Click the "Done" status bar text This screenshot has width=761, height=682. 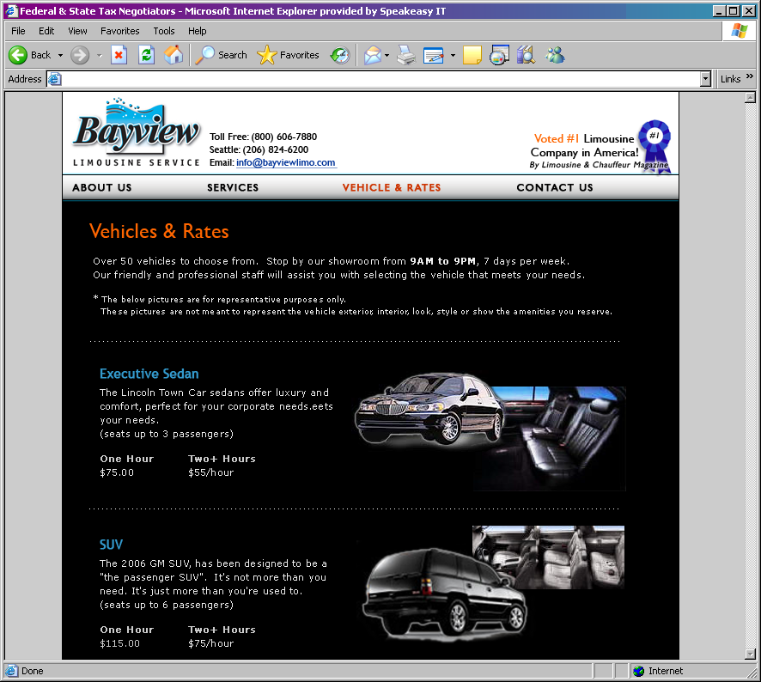[x=33, y=671]
